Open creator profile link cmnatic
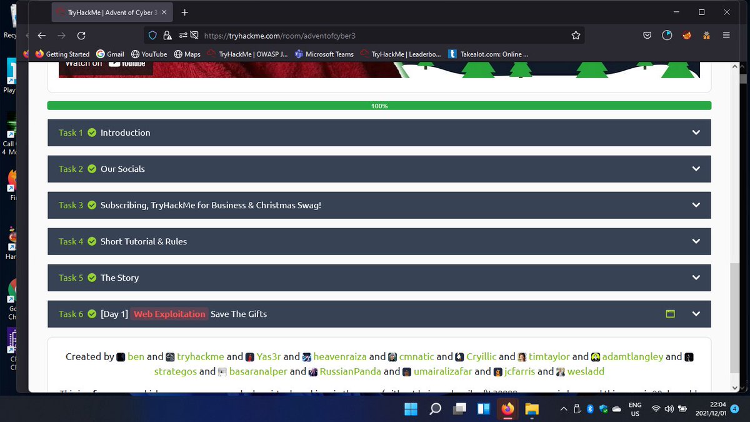750x422 pixels. (x=417, y=356)
